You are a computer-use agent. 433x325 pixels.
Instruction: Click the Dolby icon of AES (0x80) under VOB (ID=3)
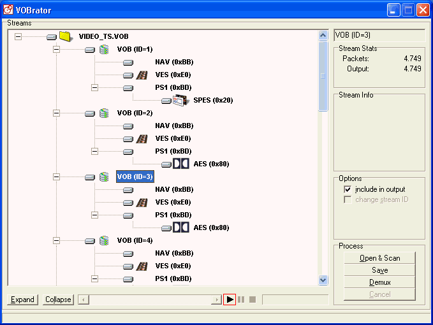181,227
